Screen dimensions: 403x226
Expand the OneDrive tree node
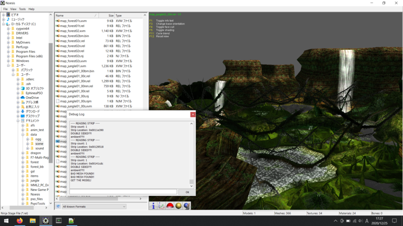point(18,97)
